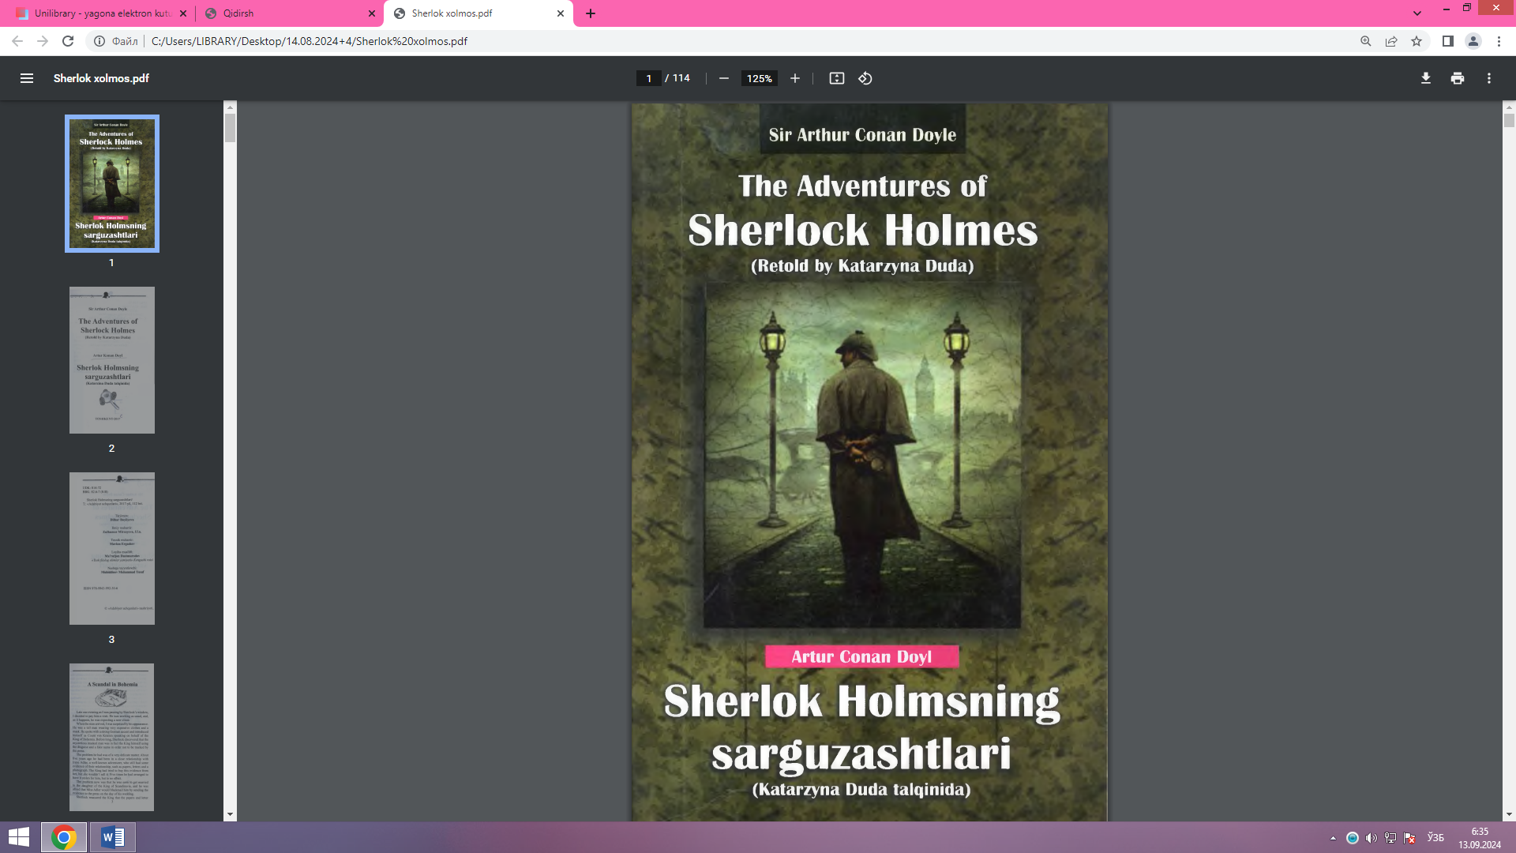Click the document scroll down arrow
The width and height of the screenshot is (1516, 853).
click(1509, 814)
